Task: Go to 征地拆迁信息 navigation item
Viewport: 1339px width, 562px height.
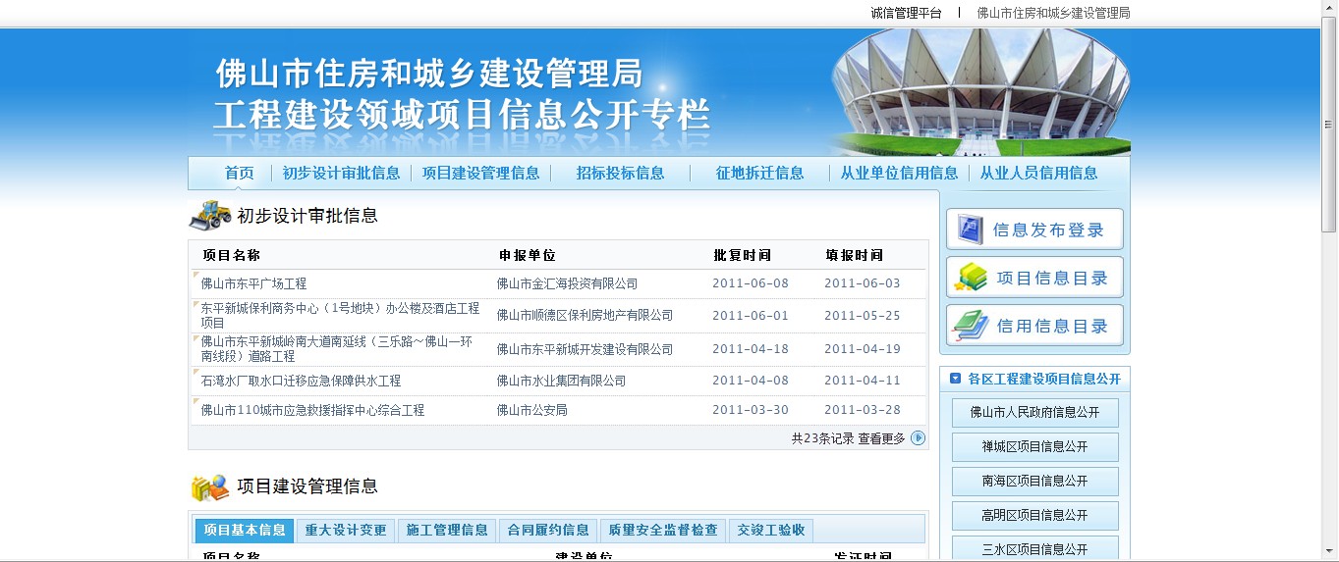Action: [x=759, y=174]
